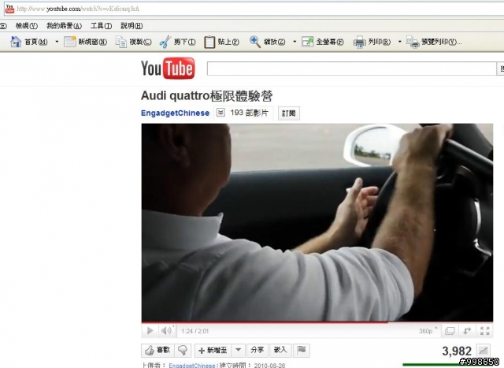Play the video with play button
The width and height of the screenshot is (504, 368).
coord(150,331)
